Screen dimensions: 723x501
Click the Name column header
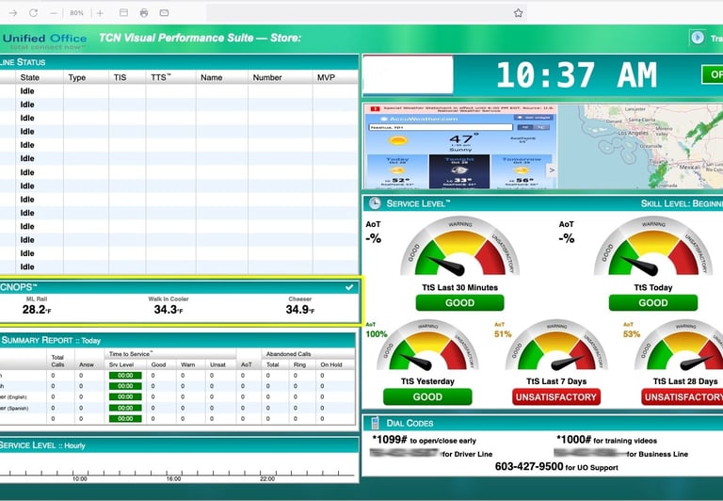pyautogui.click(x=211, y=77)
